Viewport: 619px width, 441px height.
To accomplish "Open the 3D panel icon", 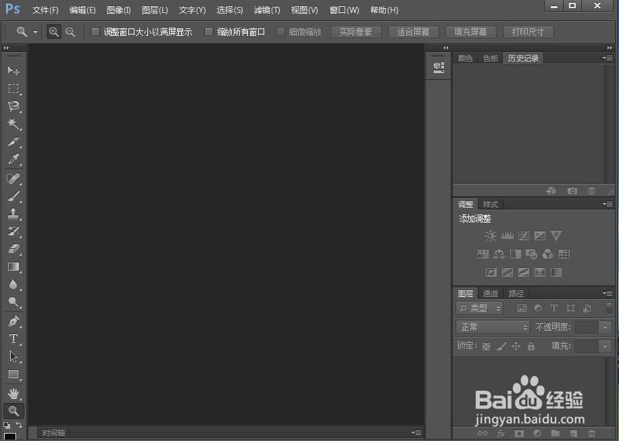I will [439, 68].
